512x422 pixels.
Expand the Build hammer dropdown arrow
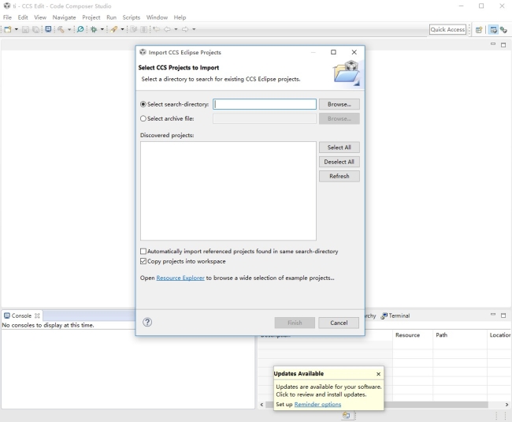(69, 30)
